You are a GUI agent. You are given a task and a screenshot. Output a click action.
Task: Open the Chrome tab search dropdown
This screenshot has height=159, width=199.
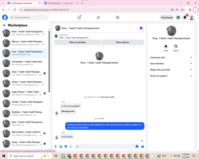(x=3, y=3)
